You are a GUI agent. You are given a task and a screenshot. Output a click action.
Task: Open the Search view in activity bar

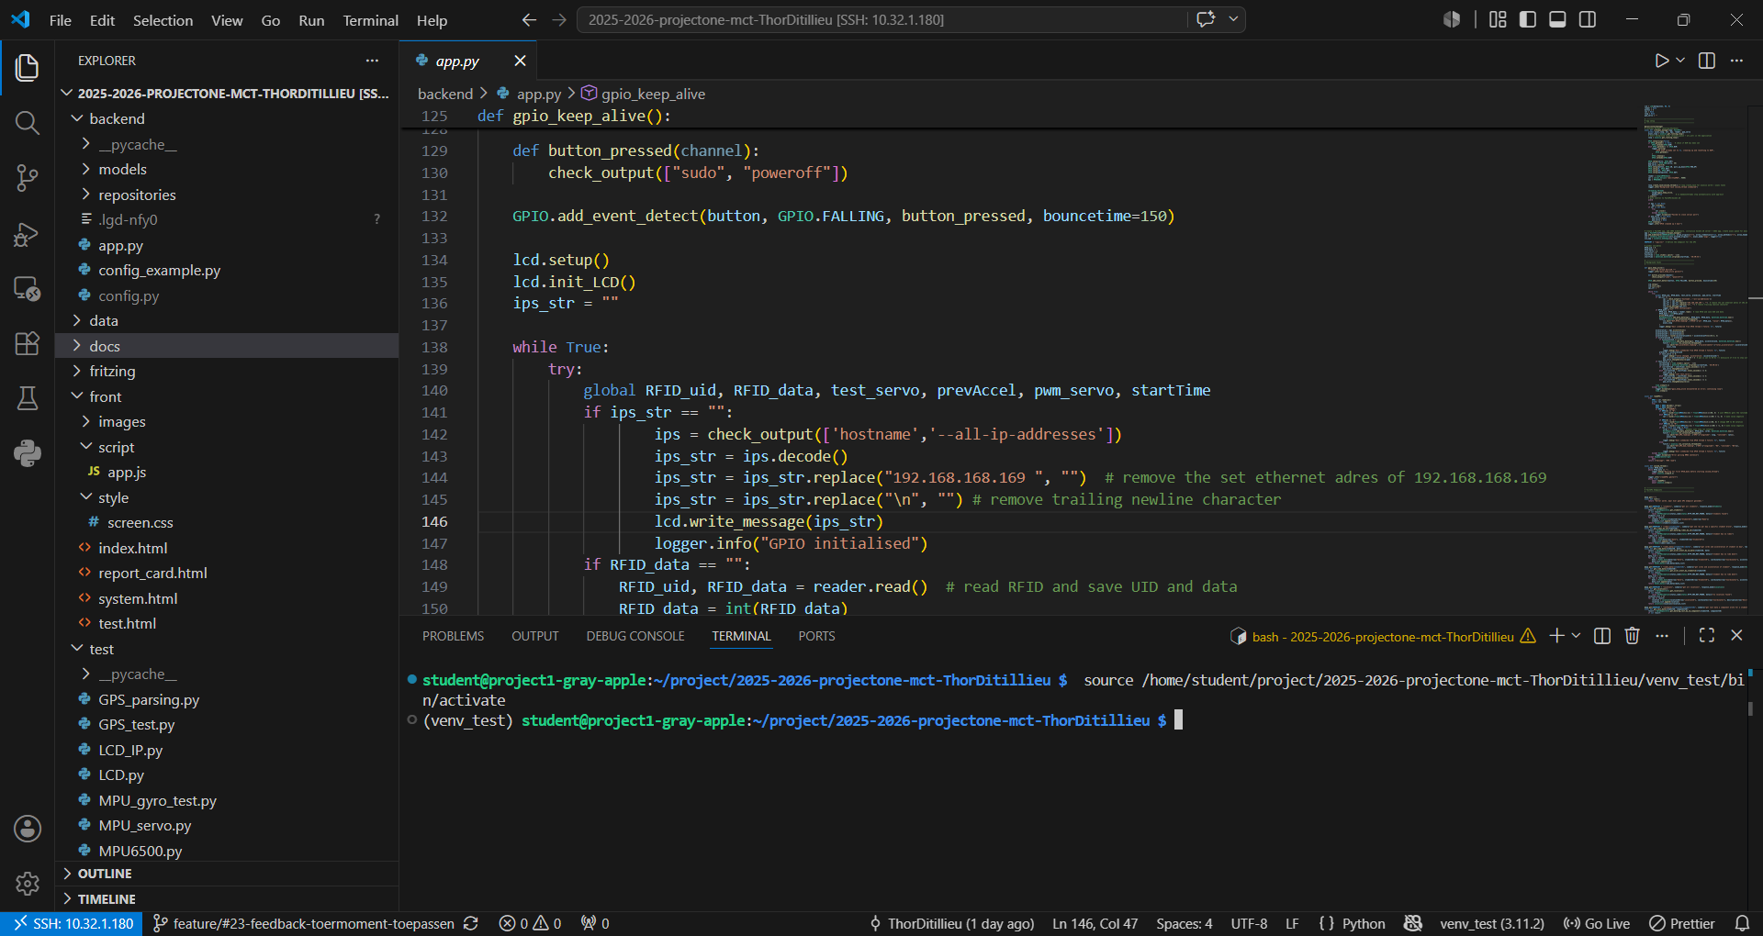pos(27,122)
